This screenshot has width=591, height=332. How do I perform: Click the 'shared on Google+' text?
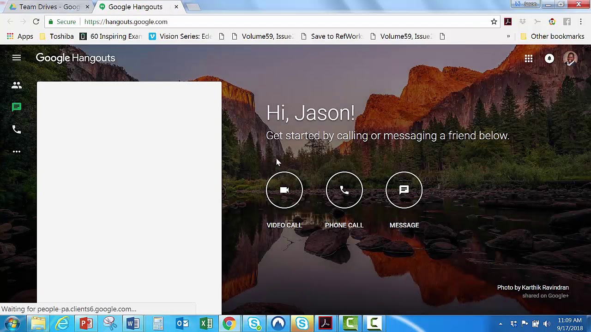pyautogui.click(x=545, y=296)
